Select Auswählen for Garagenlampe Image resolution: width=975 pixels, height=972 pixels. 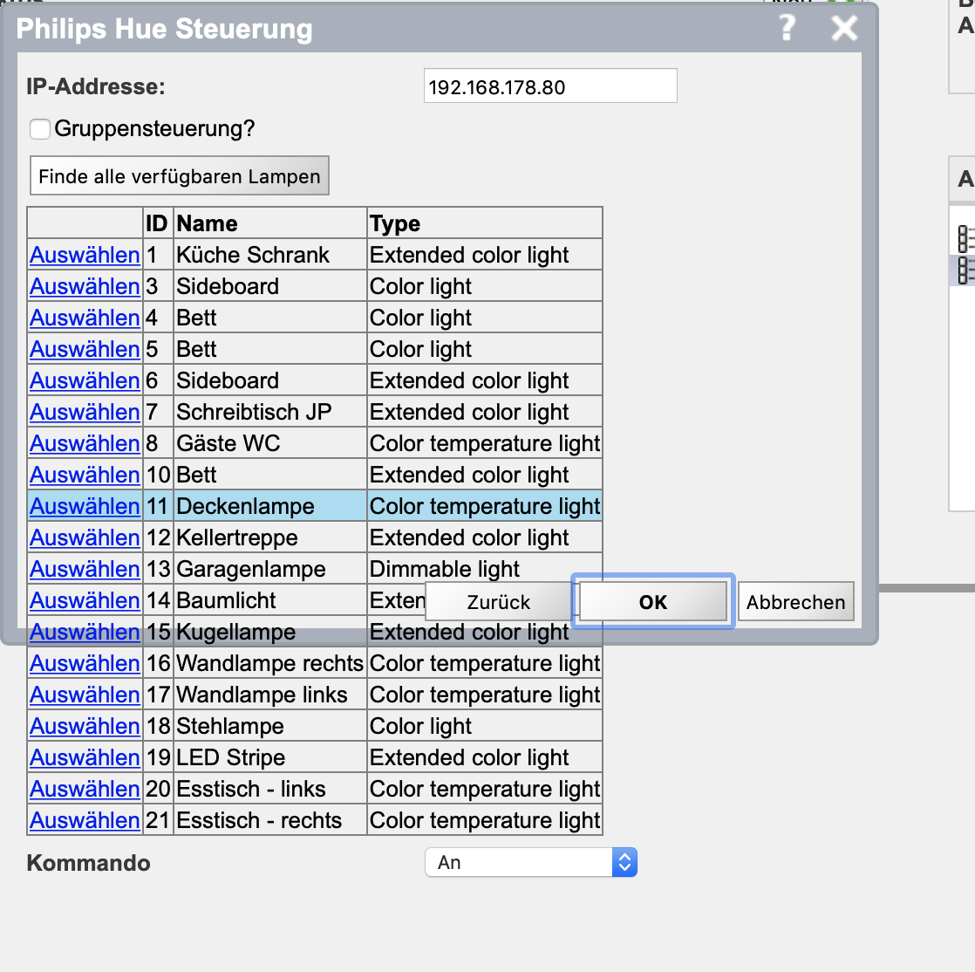(85, 569)
